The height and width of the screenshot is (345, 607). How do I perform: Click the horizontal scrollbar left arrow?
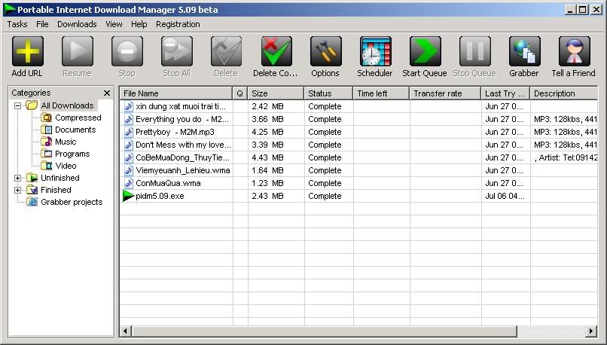tap(126, 331)
